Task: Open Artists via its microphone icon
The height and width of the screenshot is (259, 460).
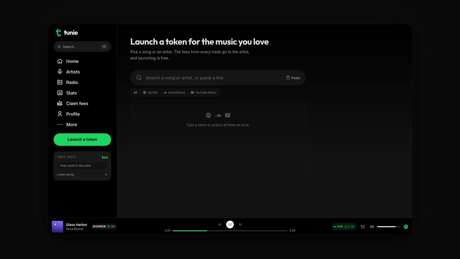Action: pyautogui.click(x=60, y=72)
